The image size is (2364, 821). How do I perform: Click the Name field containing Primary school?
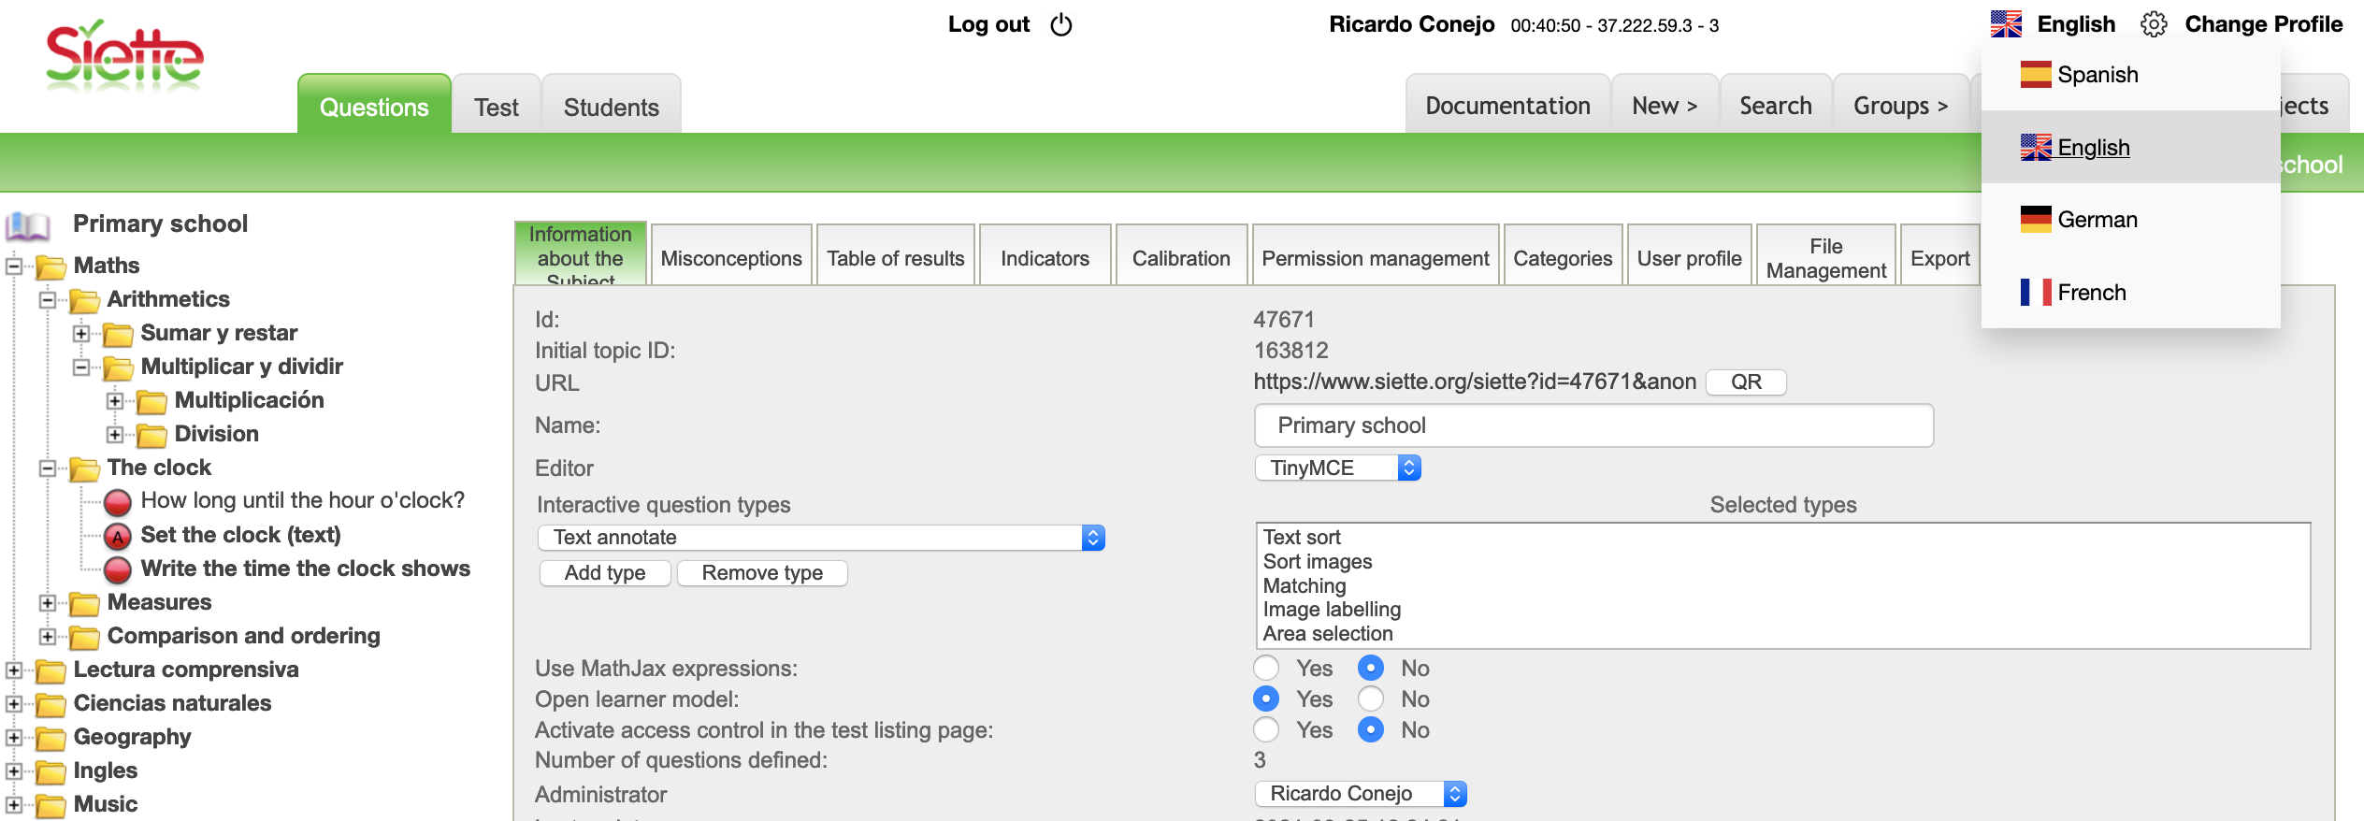(x=1593, y=426)
